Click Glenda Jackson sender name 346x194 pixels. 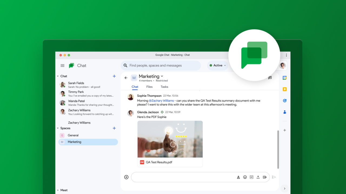tap(148, 112)
